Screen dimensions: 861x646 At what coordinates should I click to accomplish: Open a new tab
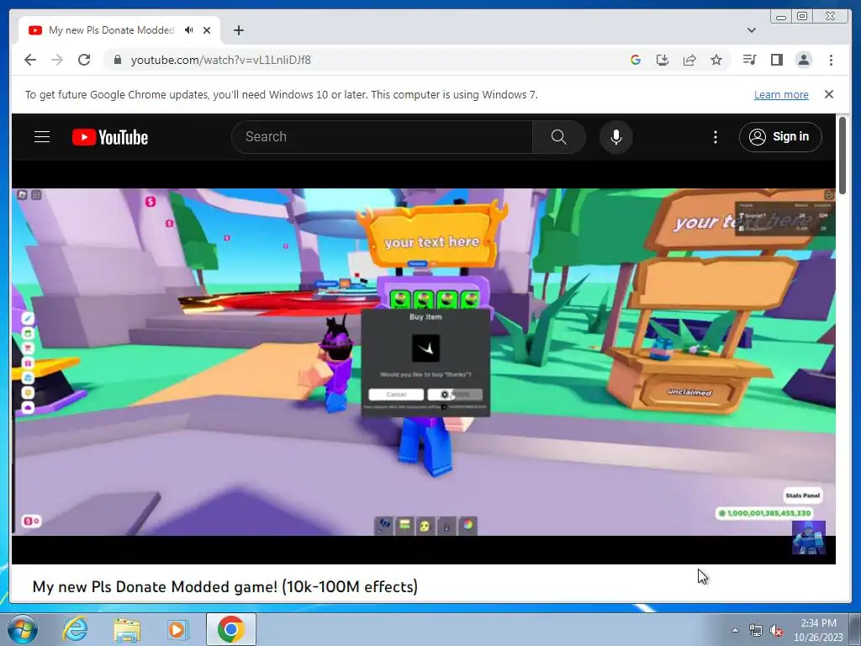click(238, 30)
